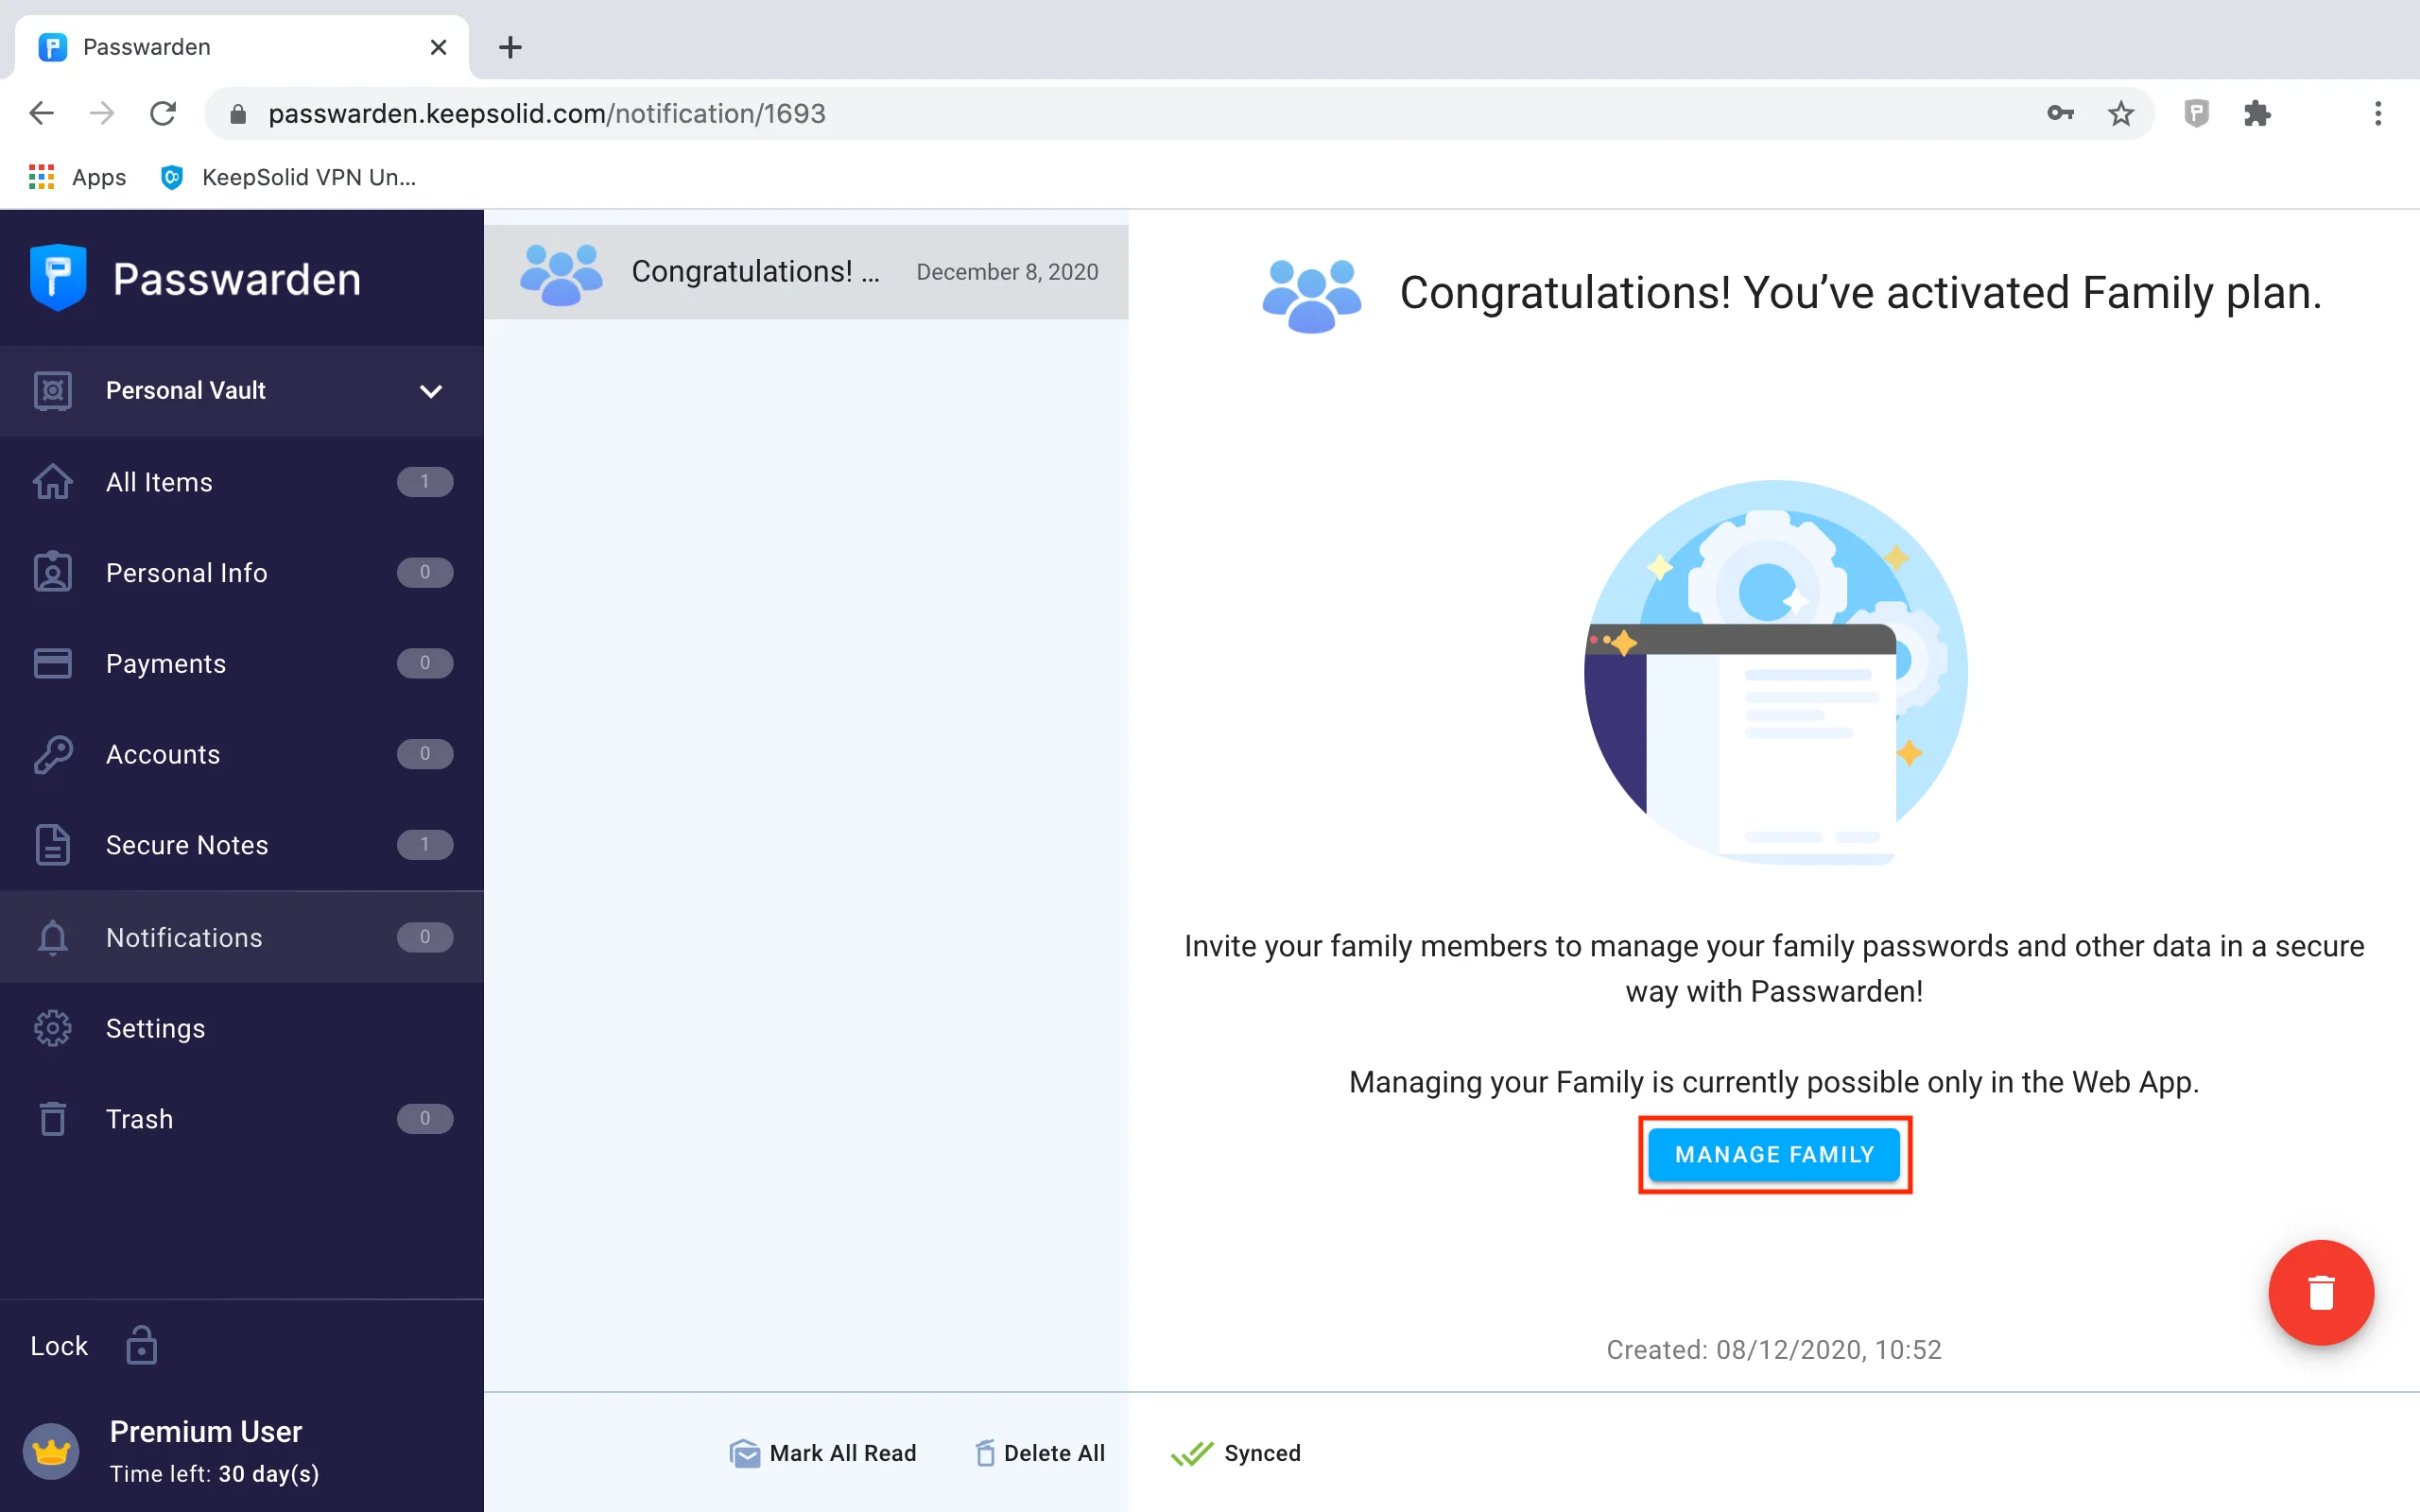This screenshot has width=2420, height=1512.
Task: Click the Passwarden extension icon in toolbar
Action: (x=2195, y=113)
